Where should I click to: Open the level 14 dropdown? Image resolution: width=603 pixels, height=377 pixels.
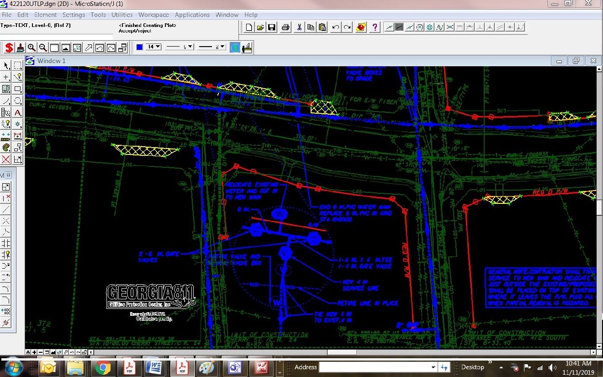point(153,47)
